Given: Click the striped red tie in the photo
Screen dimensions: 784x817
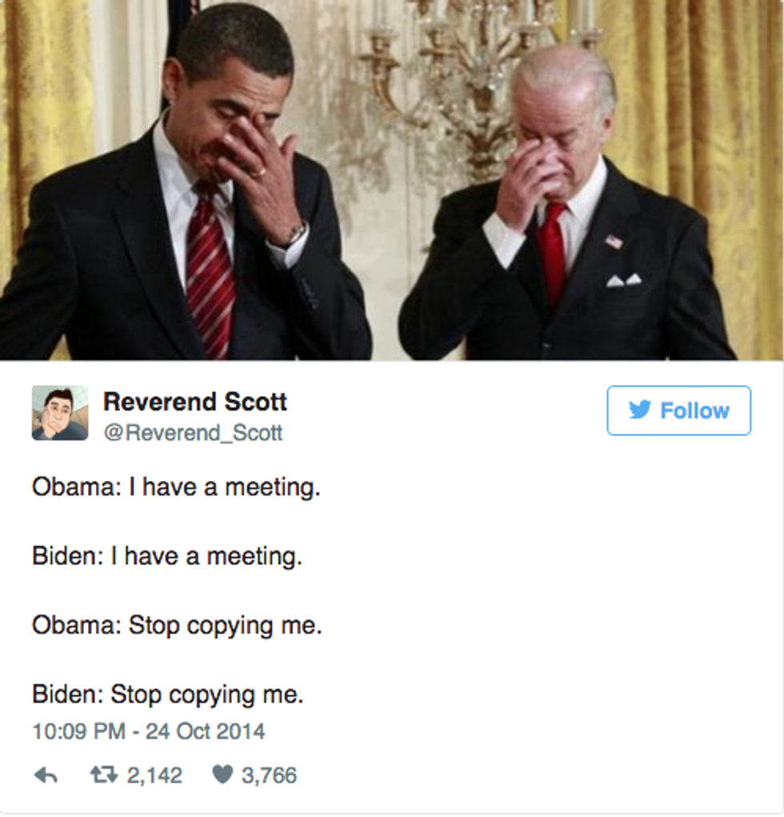Looking at the screenshot, I should click(x=211, y=274).
